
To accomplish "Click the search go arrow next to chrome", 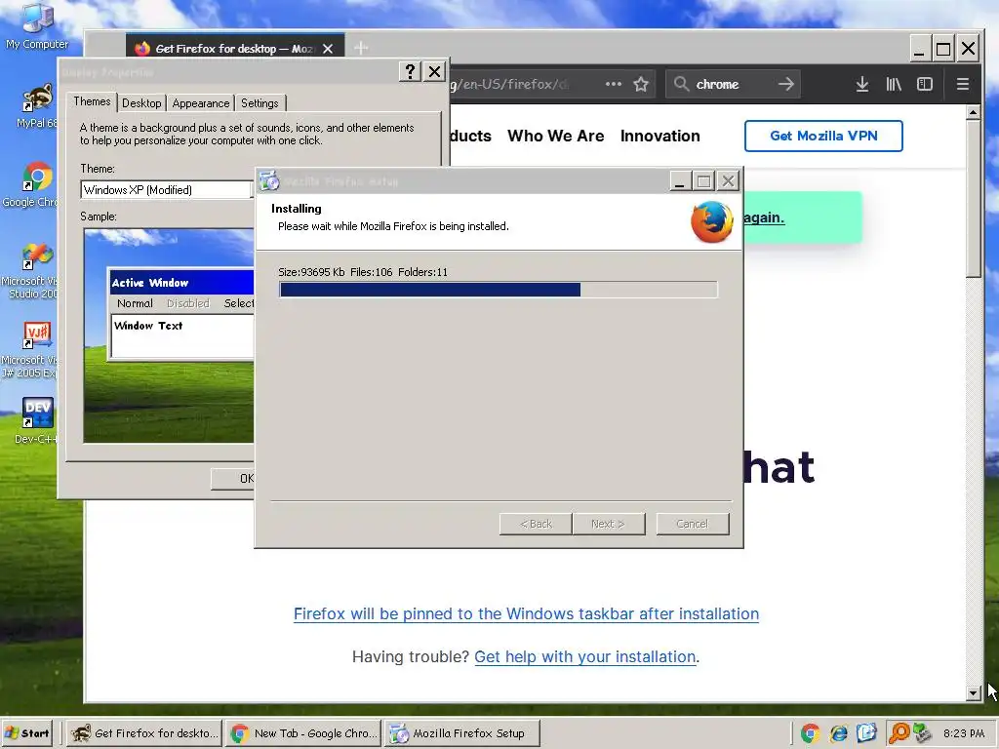I will click(786, 84).
